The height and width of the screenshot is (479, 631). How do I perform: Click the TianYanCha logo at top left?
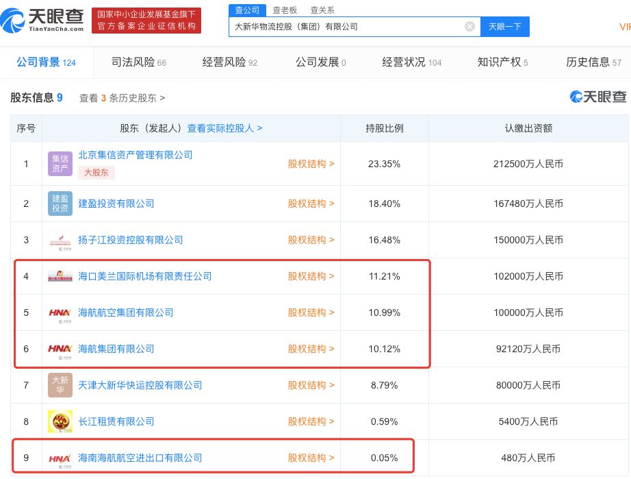(42, 20)
